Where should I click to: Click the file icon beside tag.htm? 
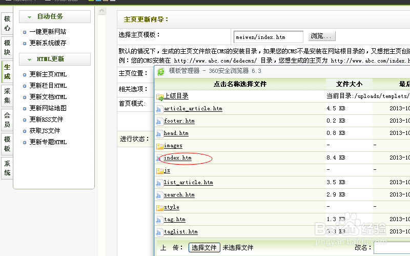tap(159, 220)
